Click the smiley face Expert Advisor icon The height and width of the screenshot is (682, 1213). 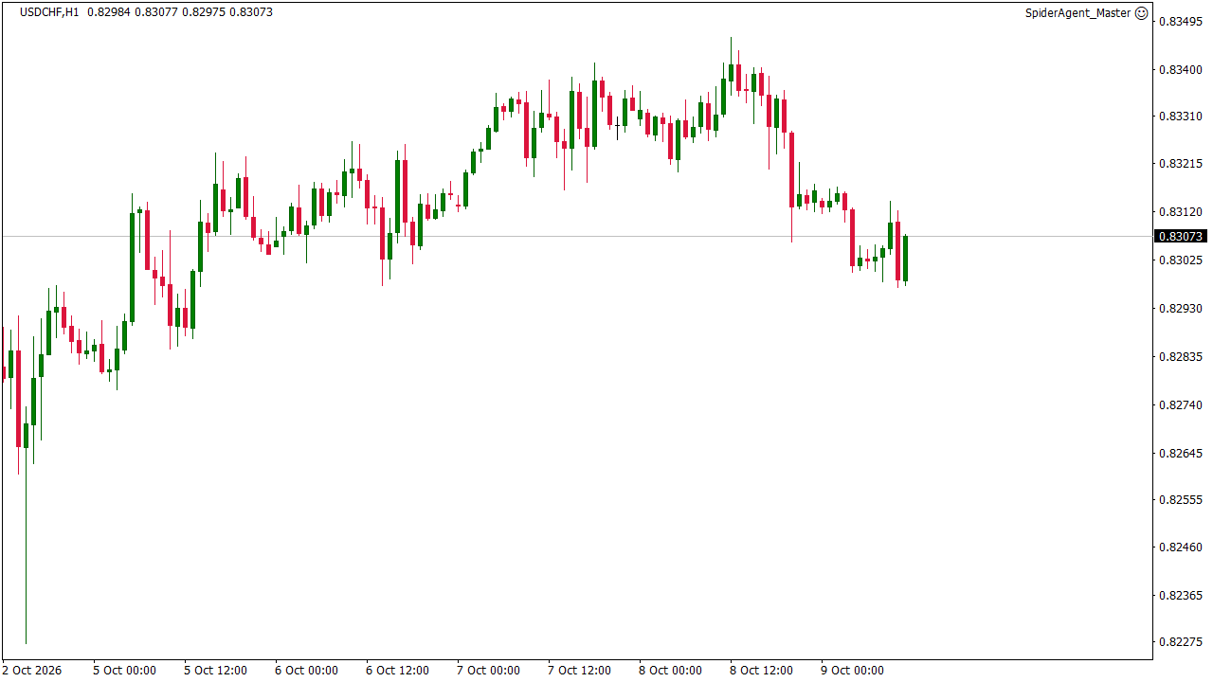(1141, 13)
